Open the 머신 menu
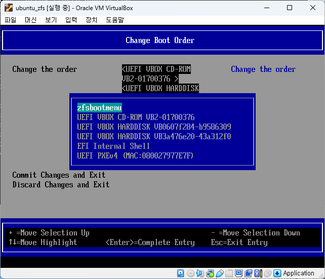The width and height of the screenshot is (325, 279). click(31, 20)
